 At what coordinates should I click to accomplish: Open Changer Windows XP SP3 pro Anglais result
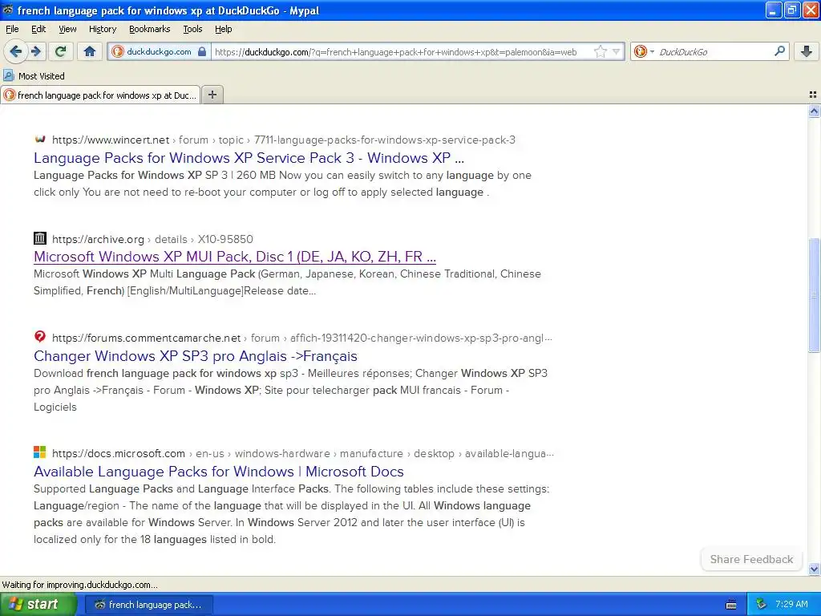click(196, 355)
